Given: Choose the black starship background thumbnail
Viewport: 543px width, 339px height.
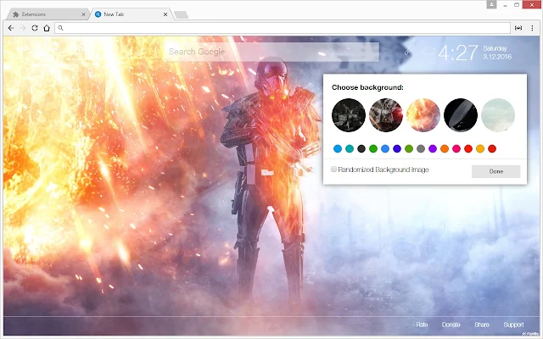Looking at the screenshot, I should [461, 115].
